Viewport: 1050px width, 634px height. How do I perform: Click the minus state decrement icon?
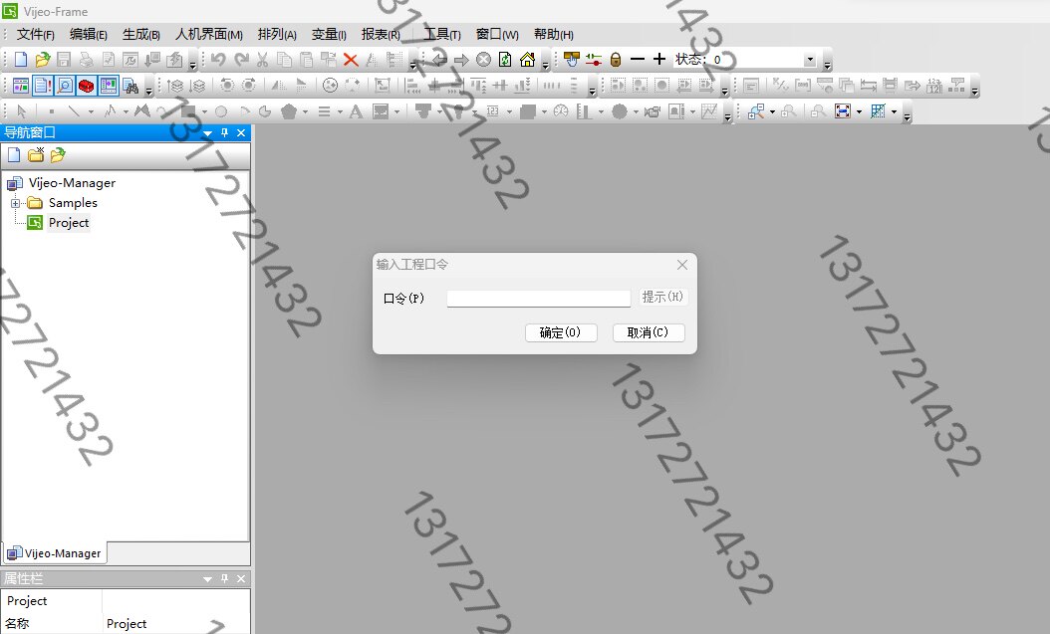(x=638, y=60)
